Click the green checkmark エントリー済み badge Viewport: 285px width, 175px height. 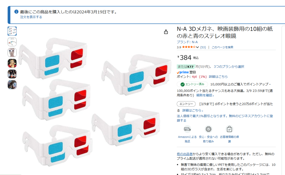tap(192, 84)
